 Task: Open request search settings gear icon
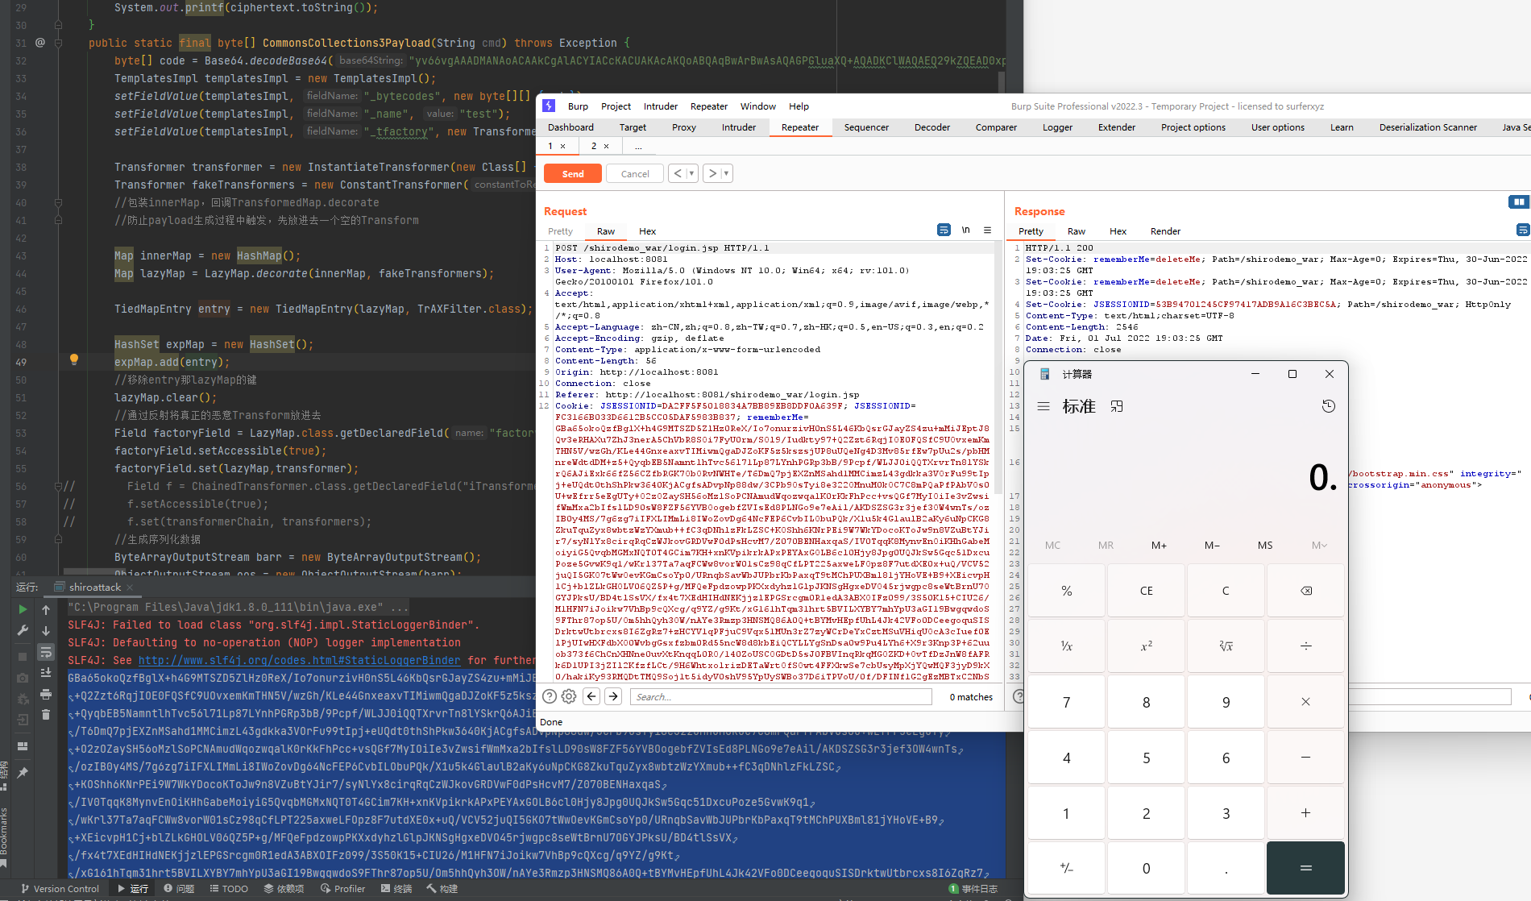569,696
